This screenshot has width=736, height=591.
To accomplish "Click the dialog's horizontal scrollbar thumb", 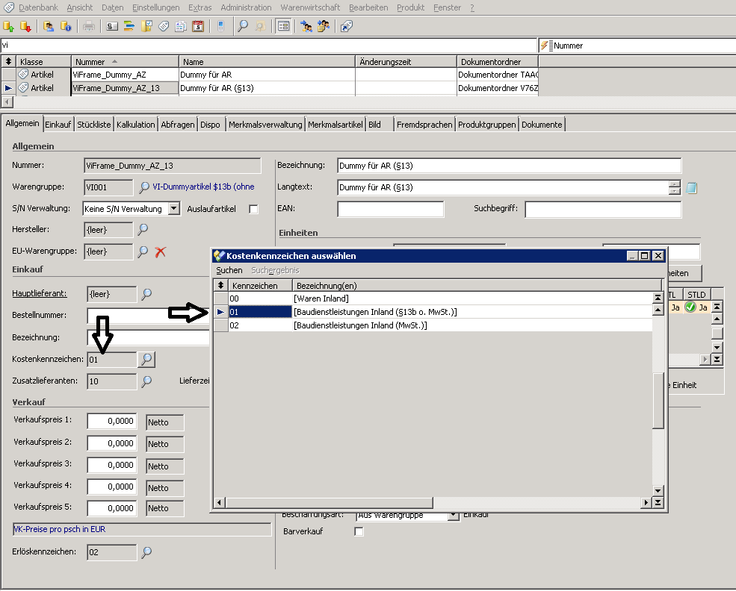I will coord(329,502).
